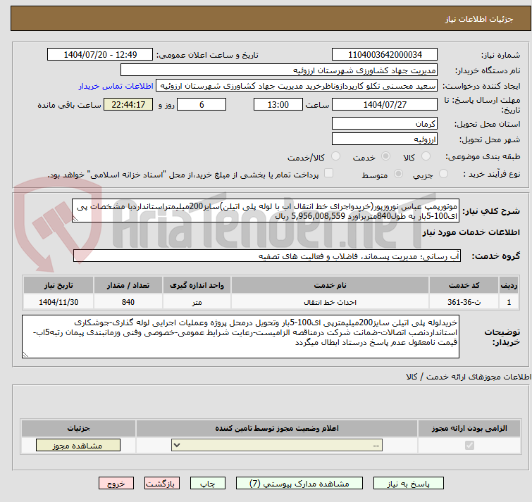Click the resize handle of شرح کلی نیاز box
This screenshot has width=532, height=502.
[x=75, y=219]
